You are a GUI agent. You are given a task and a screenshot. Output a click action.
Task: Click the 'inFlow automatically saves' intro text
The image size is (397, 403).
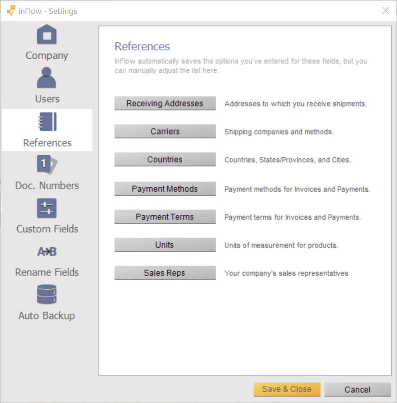point(241,66)
